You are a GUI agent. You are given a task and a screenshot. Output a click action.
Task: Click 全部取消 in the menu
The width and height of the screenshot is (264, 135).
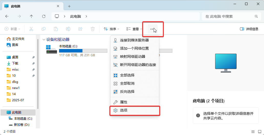pyautogui.click(x=134, y=83)
